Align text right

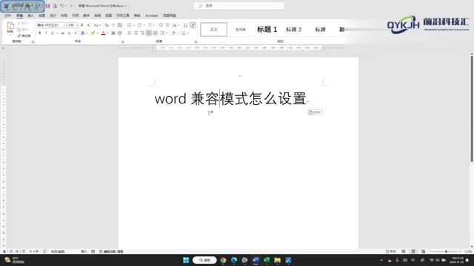coord(142,33)
